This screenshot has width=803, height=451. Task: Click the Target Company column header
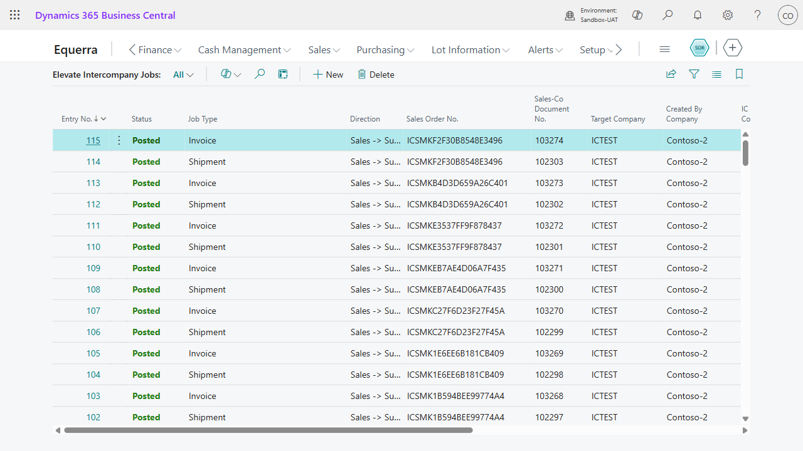point(618,119)
